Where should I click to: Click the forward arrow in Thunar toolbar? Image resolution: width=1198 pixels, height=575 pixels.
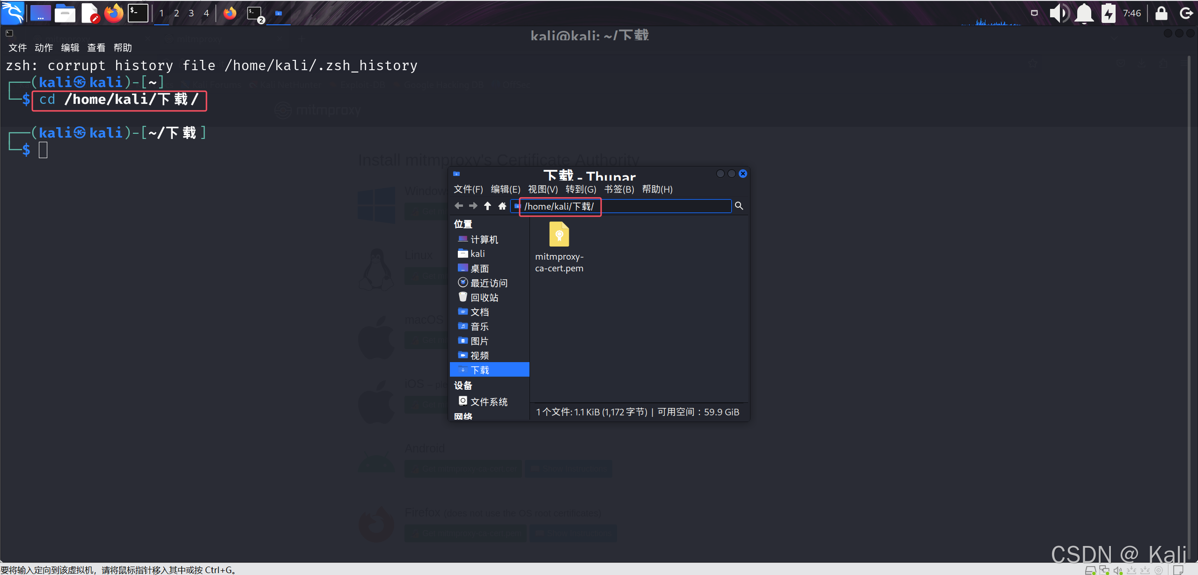tap(473, 206)
